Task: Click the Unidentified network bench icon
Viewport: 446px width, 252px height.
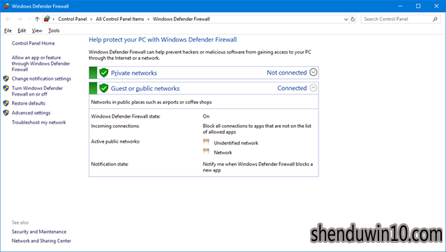Action: tap(206, 142)
